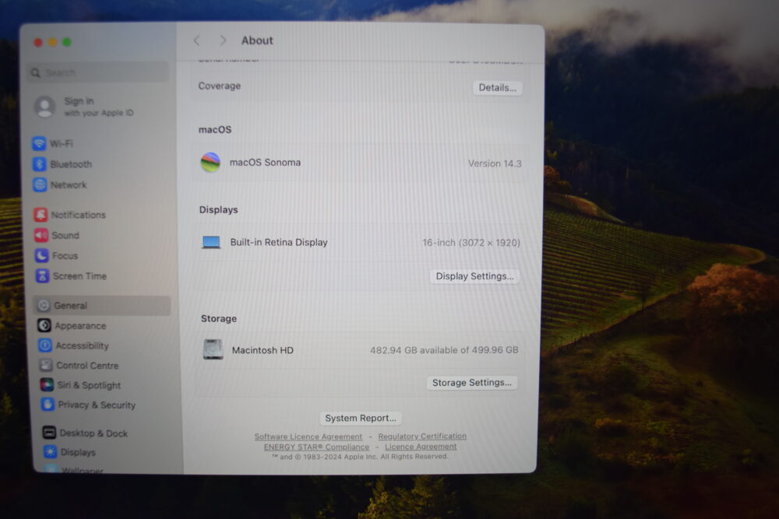This screenshot has width=779, height=519.
Task: Click the macOS Sonoma name text
Action: click(265, 163)
